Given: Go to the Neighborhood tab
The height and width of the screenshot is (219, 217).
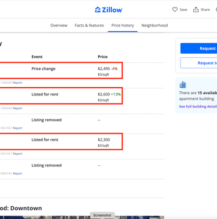Looking at the screenshot, I should pyautogui.click(x=155, y=25).
